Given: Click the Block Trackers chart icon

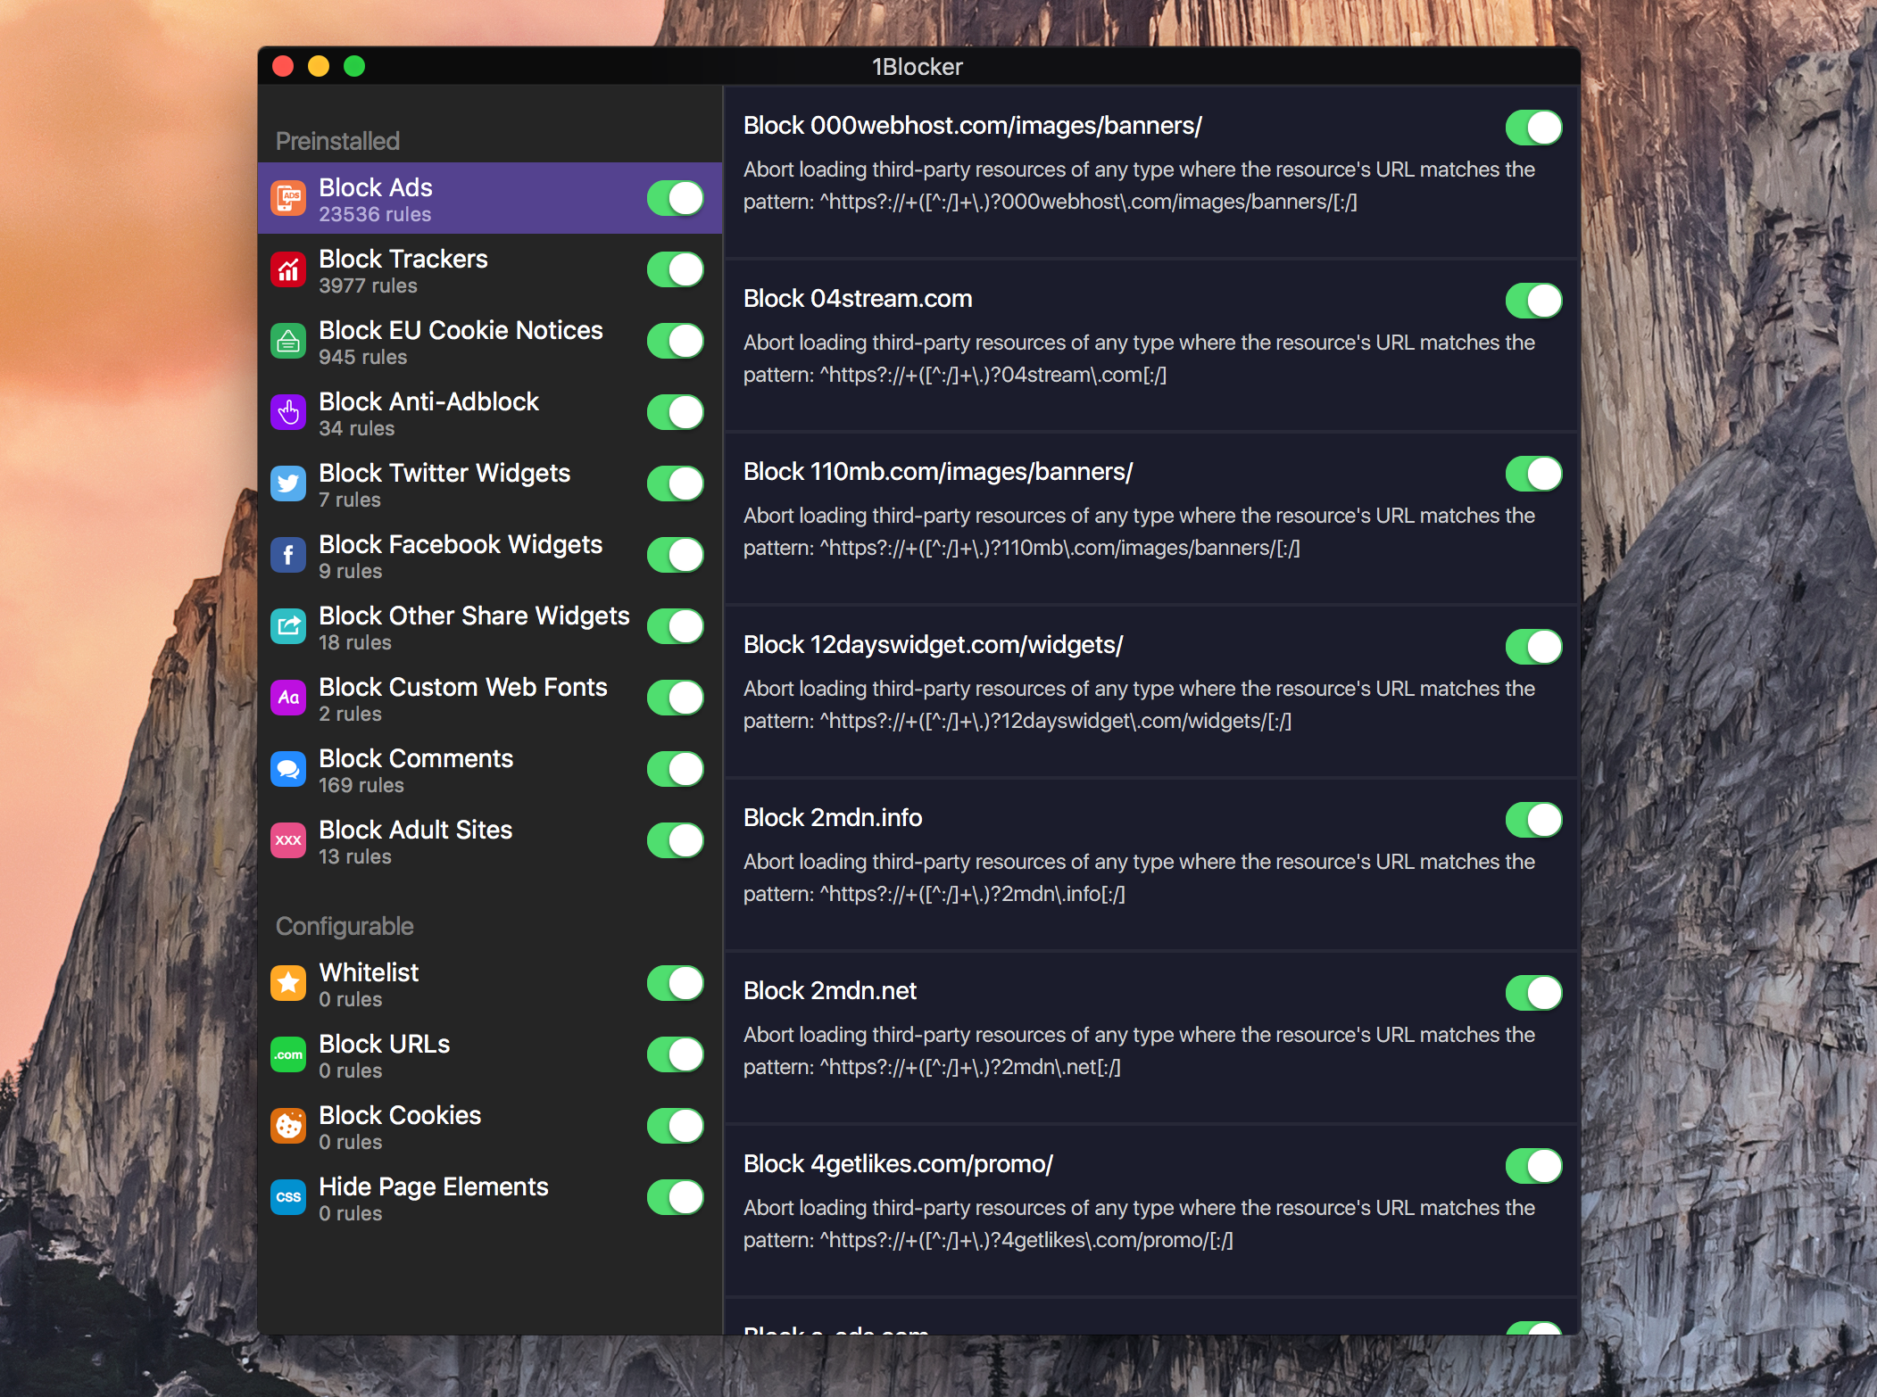Looking at the screenshot, I should click(x=288, y=269).
